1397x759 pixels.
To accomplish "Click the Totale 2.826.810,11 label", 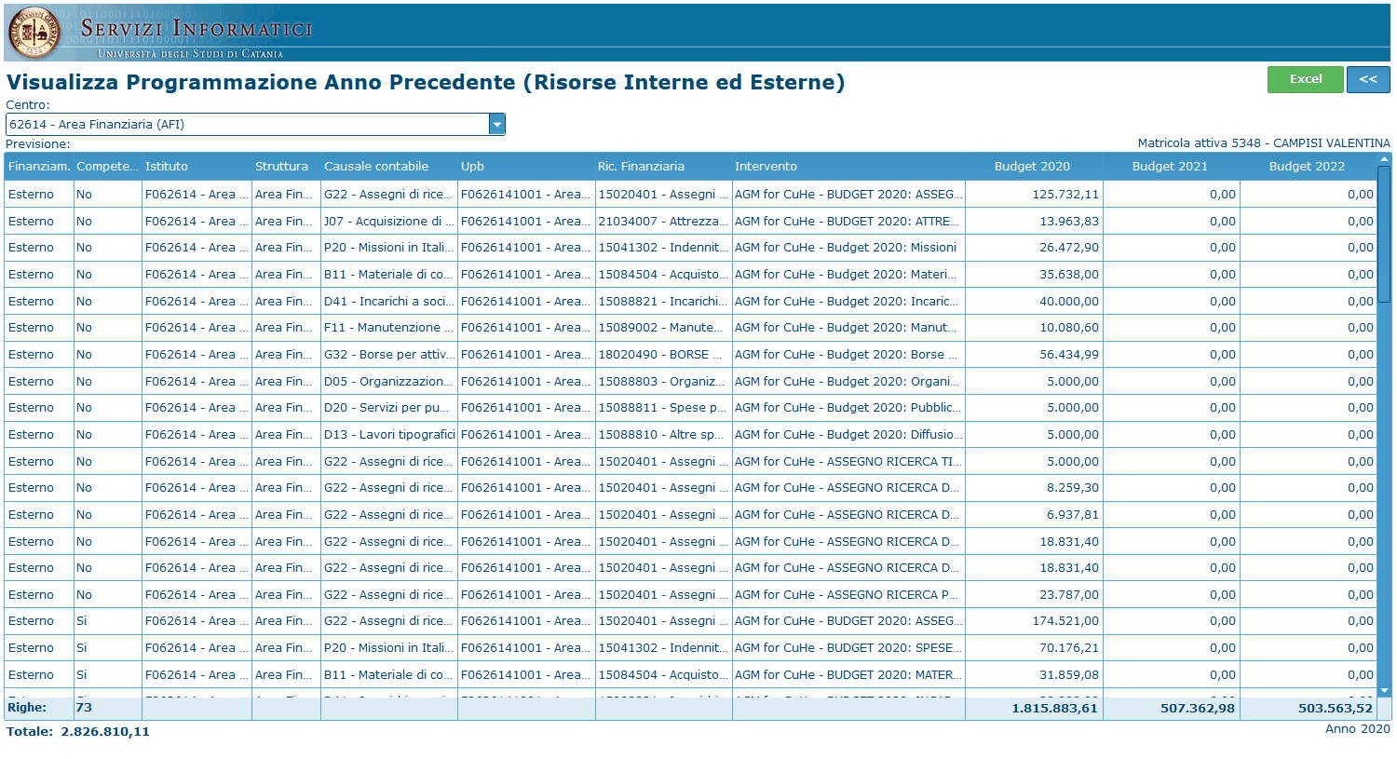I will (x=78, y=732).
